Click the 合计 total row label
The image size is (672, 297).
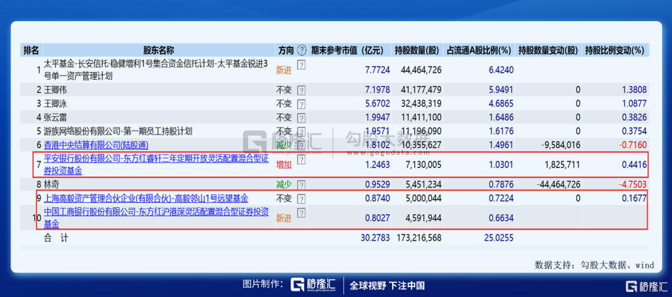tap(56, 237)
